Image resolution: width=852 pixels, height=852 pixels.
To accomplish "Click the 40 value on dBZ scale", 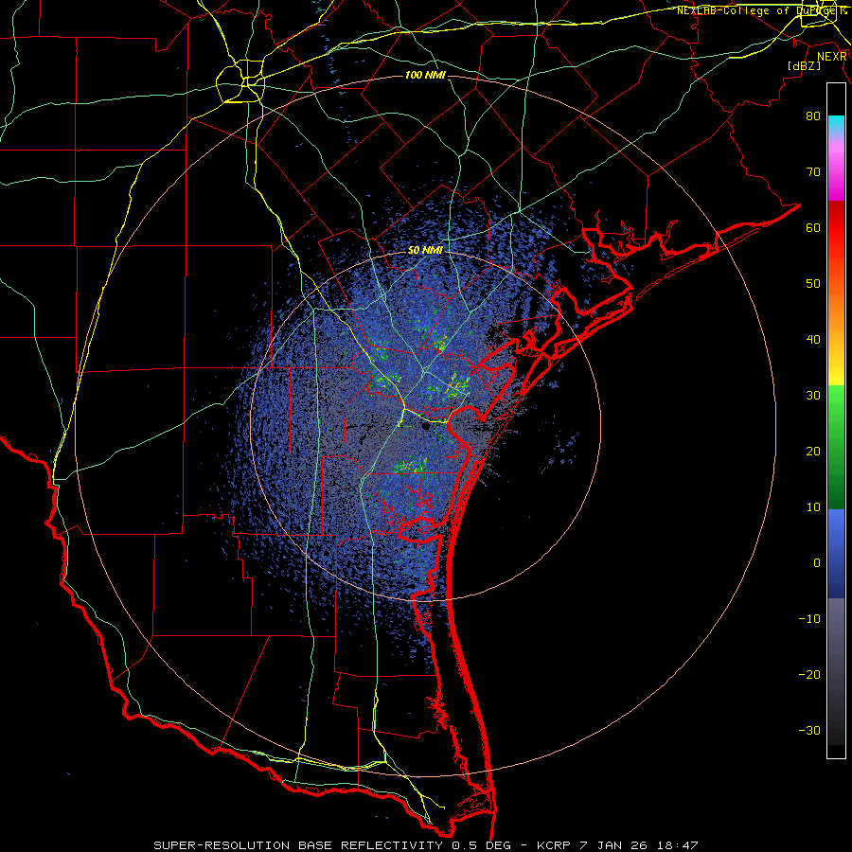I will (813, 340).
